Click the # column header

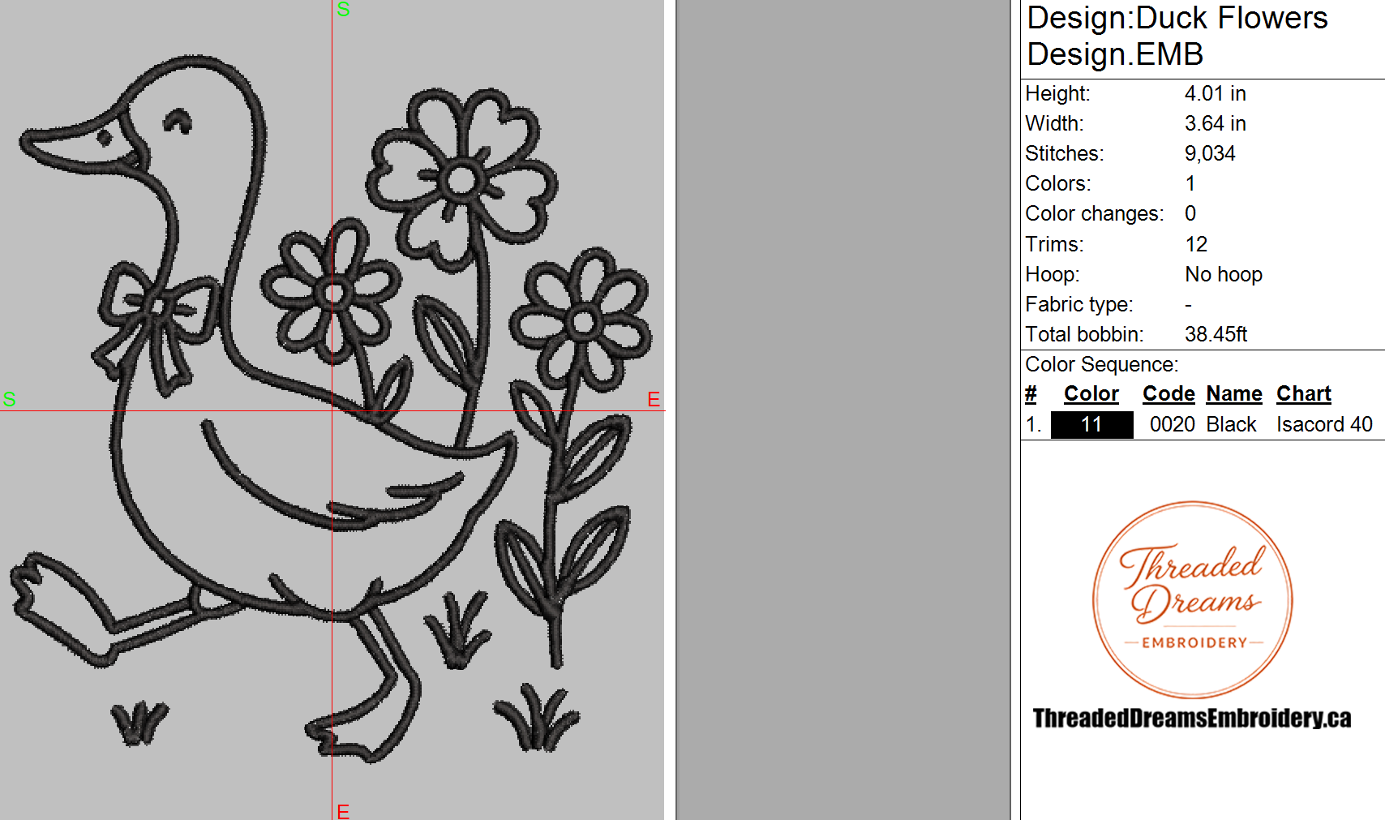pos(1031,393)
